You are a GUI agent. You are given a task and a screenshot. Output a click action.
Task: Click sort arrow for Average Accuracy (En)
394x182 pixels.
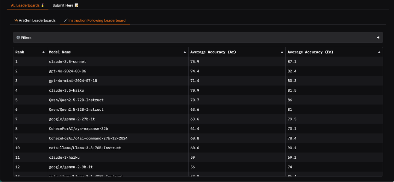click(x=379, y=52)
